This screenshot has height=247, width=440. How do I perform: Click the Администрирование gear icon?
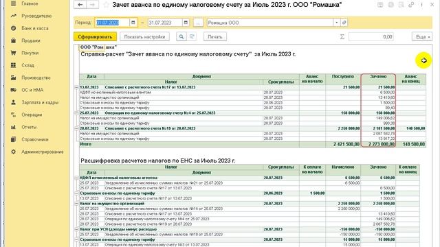pyautogui.click(x=13, y=152)
